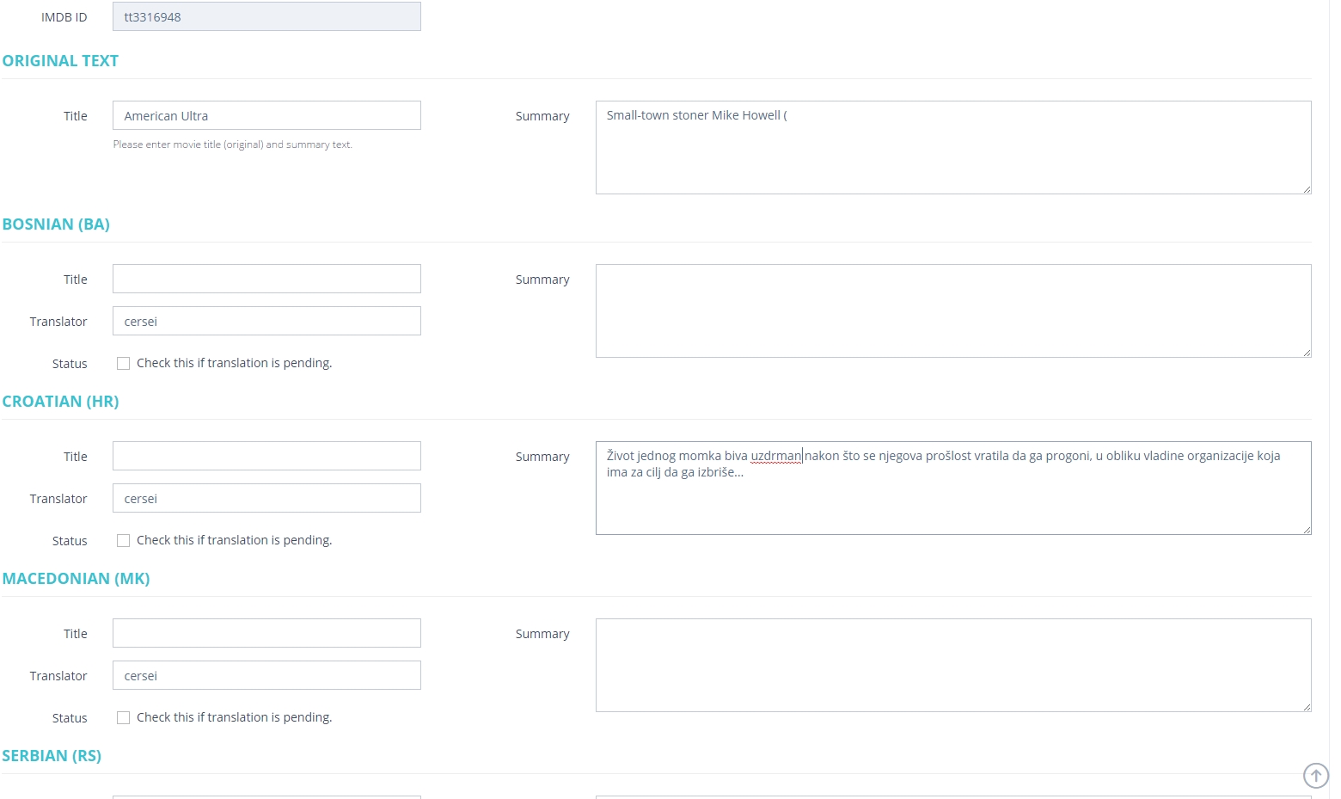Check Bosnian translation pending checkbox
Image resolution: width=1341 pixels, height=799 pixels.
point(124,364)
